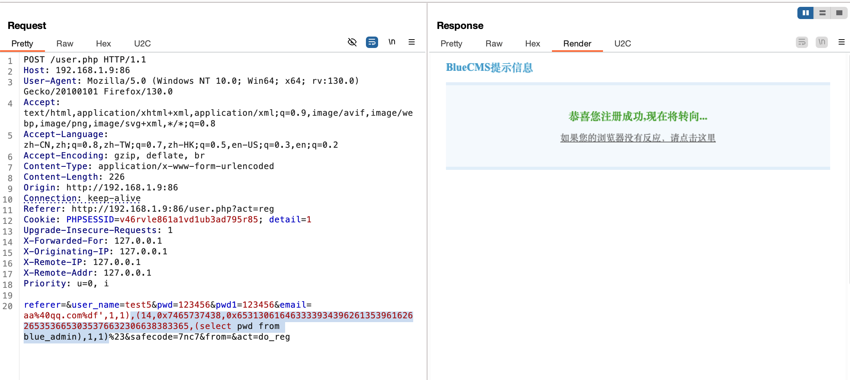Switch to Response Render tab
The height and width of the screenshot is (380, 850).
577,43
